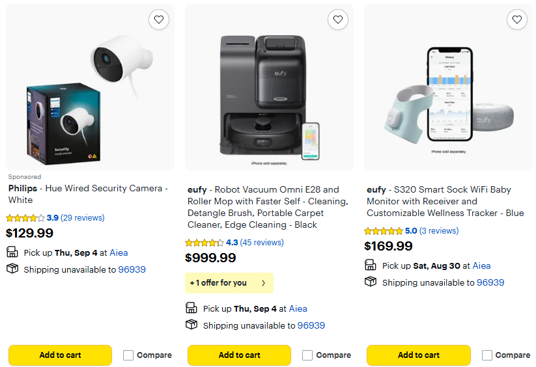Open Aiea store location under Philips camera
The width and height of the screenshot is (536, 367).
click(119, 252)
